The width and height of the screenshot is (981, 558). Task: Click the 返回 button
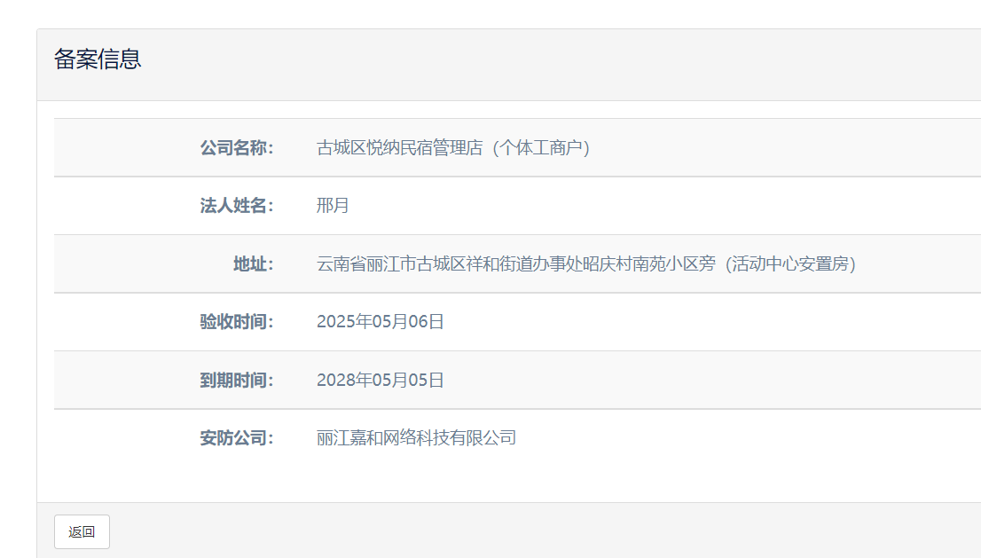(x=82, y=531)
